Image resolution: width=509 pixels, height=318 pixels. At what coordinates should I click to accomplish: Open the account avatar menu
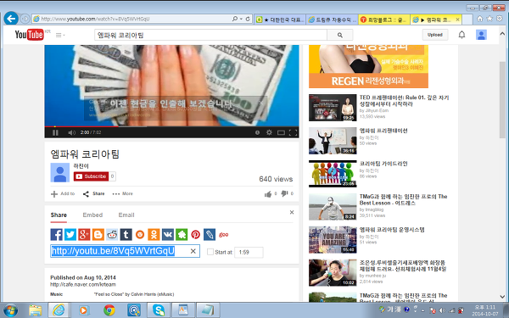point(481,35)
